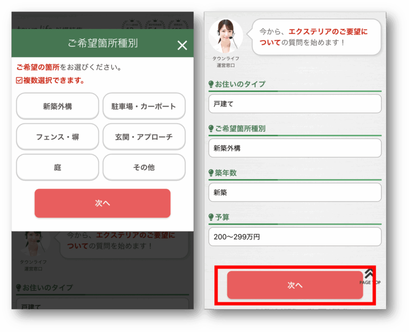Toggle the フェンス・塀 selection

[x=57, y=137]
